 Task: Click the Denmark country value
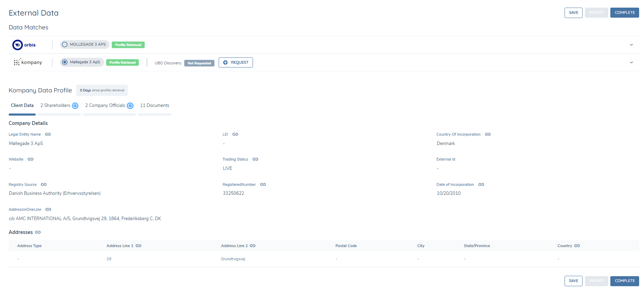point(446,144)
